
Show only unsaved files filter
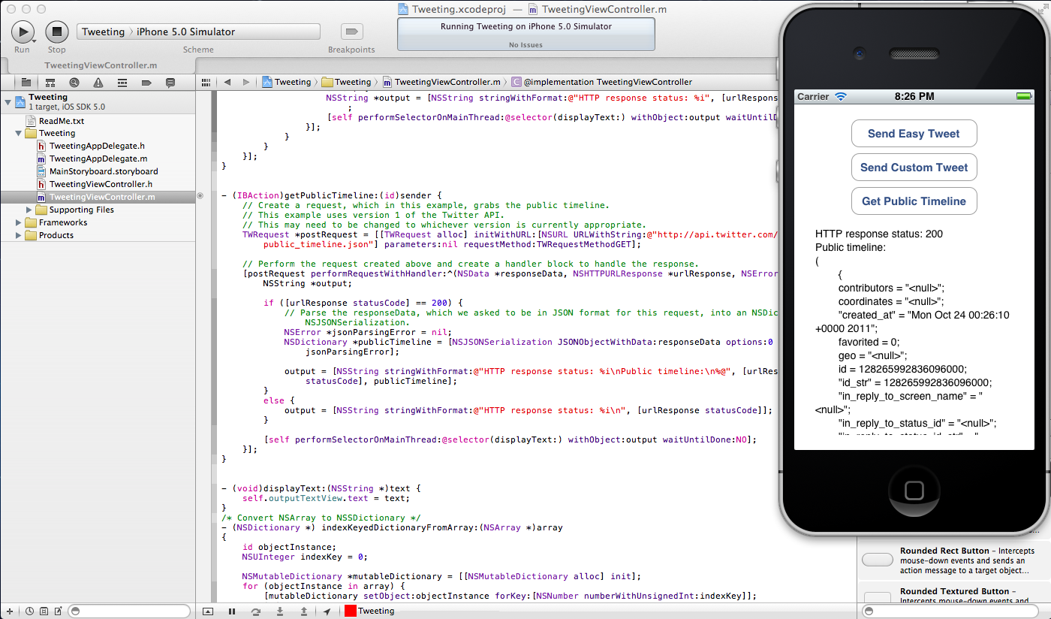pyautogui.click(x=58, y=611)
